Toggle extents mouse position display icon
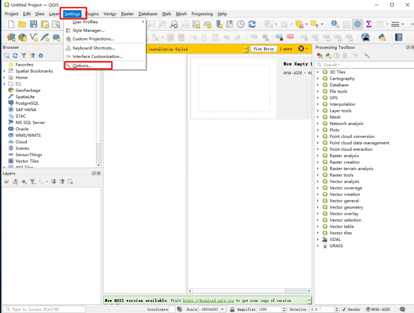This screenshot has height=313, width=414. click(179, 309)
